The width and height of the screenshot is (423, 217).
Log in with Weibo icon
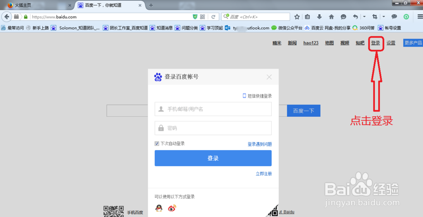(x=172, y=208)
